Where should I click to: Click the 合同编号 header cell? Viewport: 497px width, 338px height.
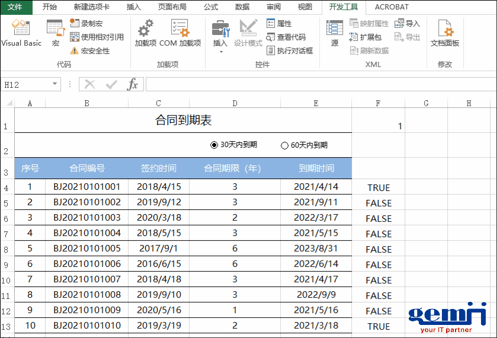pyautogui.click(x=87, y=168)
